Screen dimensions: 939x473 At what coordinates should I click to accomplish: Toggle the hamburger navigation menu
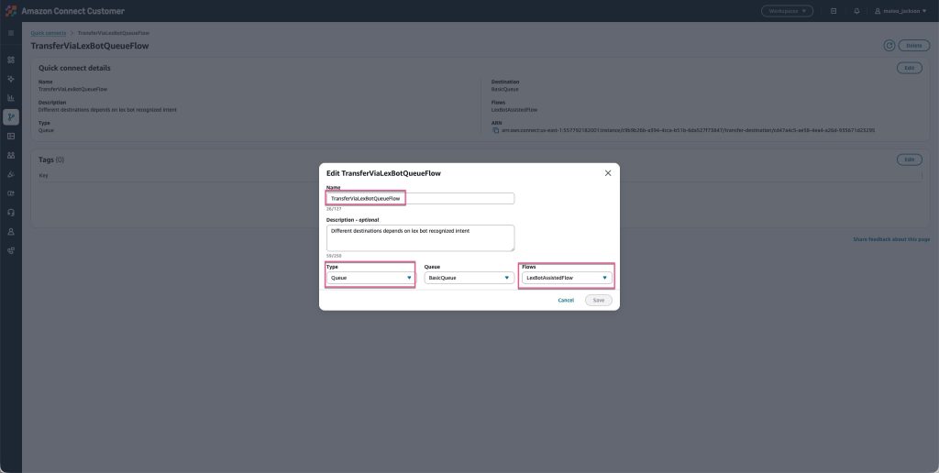pyautogui.click(x=11, y=33)
